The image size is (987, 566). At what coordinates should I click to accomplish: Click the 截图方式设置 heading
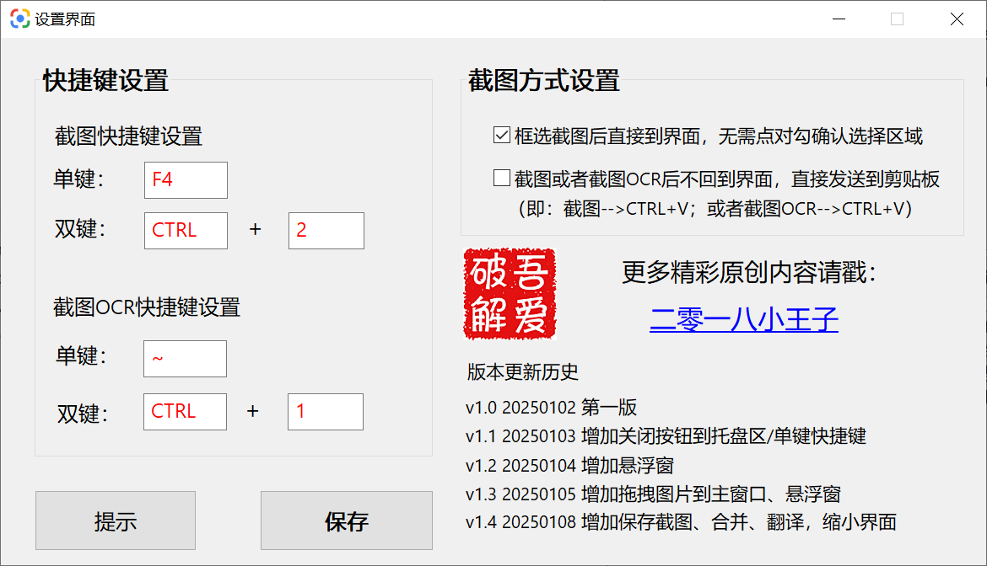[x=544, y=81]
